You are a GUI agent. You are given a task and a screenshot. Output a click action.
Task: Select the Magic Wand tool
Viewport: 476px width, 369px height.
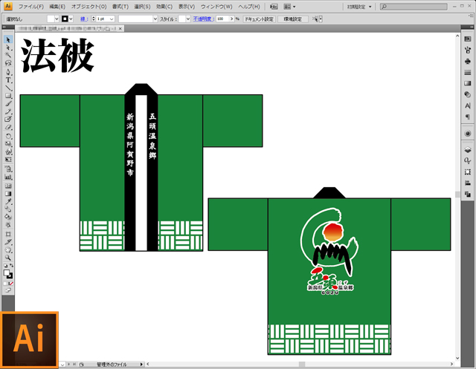(x=8, y=55)
